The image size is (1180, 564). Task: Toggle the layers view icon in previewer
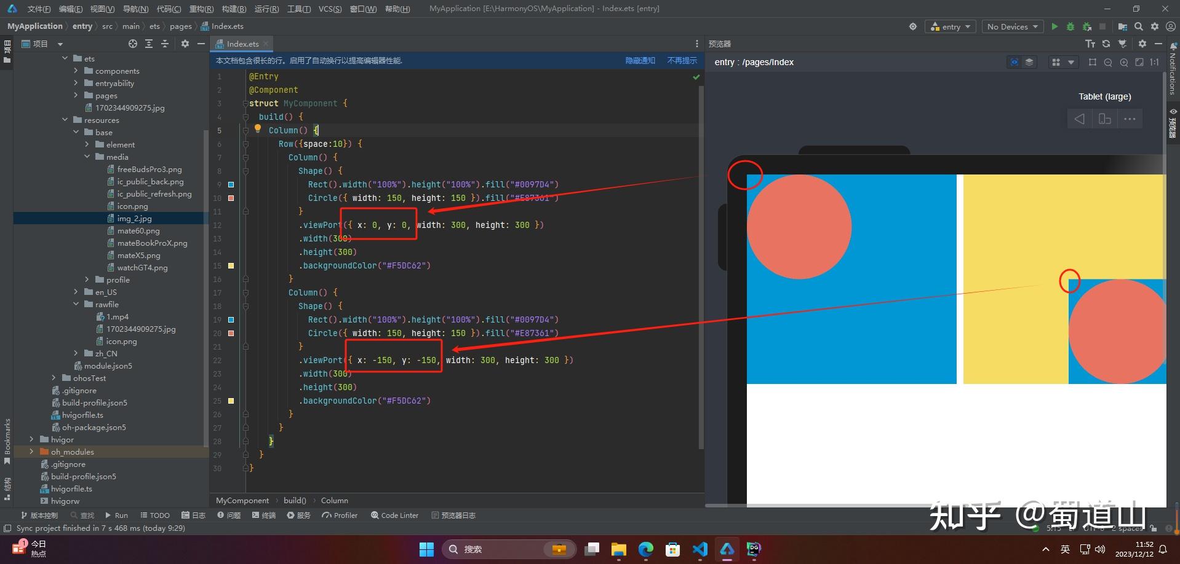[x=1029, y=62]
